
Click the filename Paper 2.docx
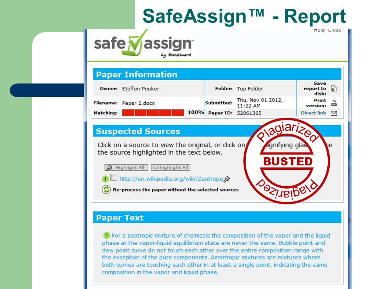(138, 103)
